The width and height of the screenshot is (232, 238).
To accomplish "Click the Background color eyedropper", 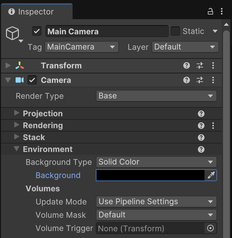I will pyautogui.click(x=211, y=175).
